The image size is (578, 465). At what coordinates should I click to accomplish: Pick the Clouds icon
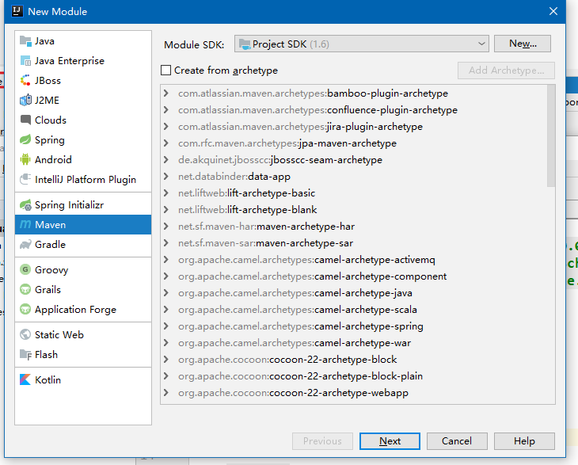click(25, 120)
